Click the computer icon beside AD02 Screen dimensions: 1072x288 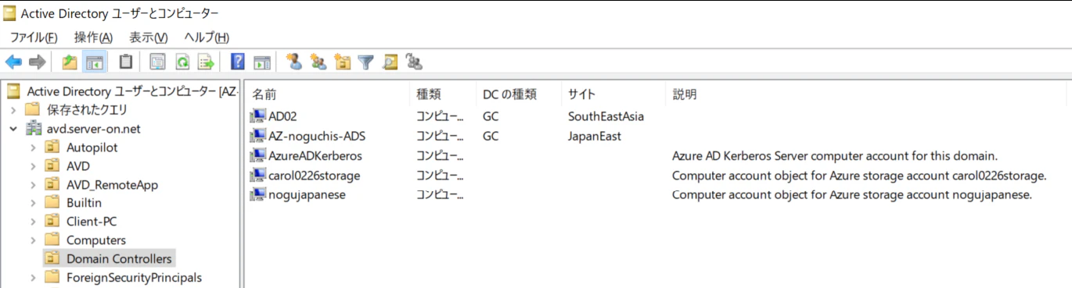point(257,116)
